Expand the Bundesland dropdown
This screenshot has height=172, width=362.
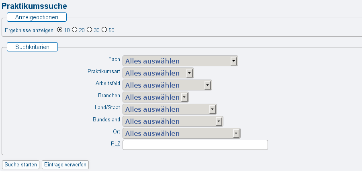(x=173, y=121)
